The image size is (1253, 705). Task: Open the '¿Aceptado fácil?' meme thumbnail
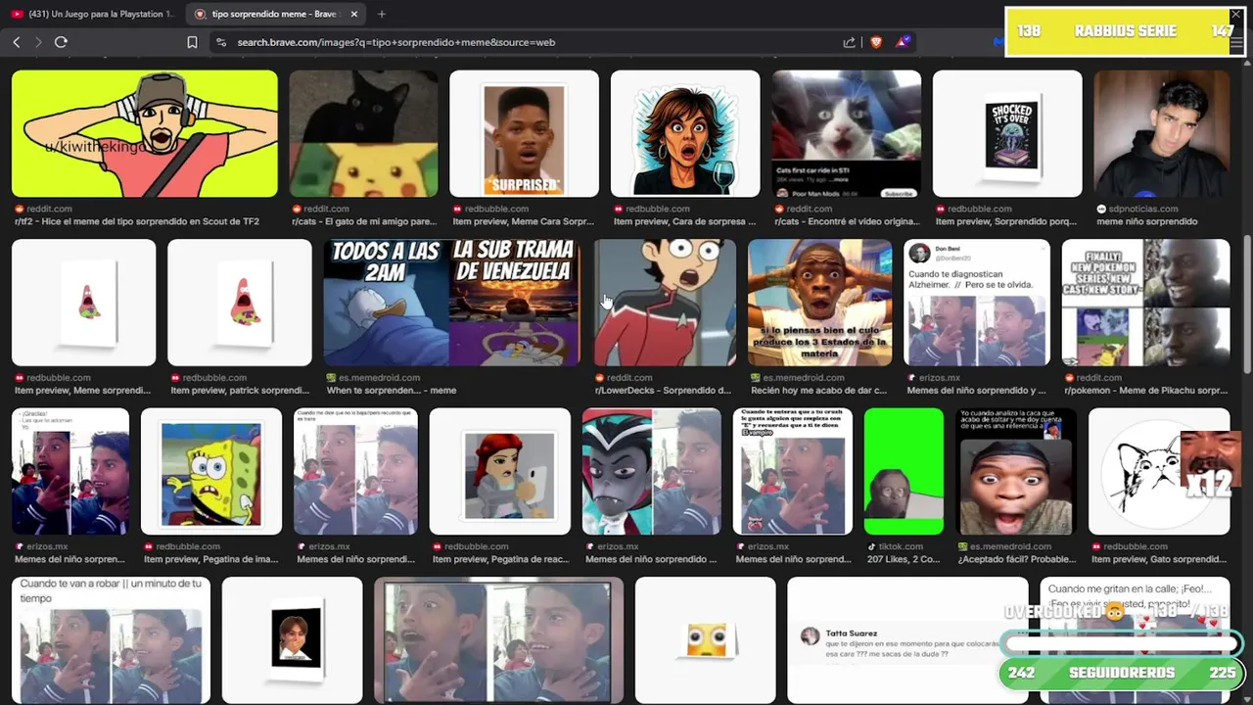point(1016,472)
